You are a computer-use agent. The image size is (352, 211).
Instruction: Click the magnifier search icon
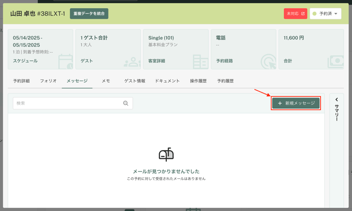pos(126,103)
